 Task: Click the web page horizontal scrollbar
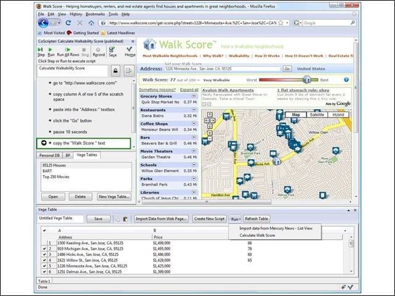click(x=207, y=202)
